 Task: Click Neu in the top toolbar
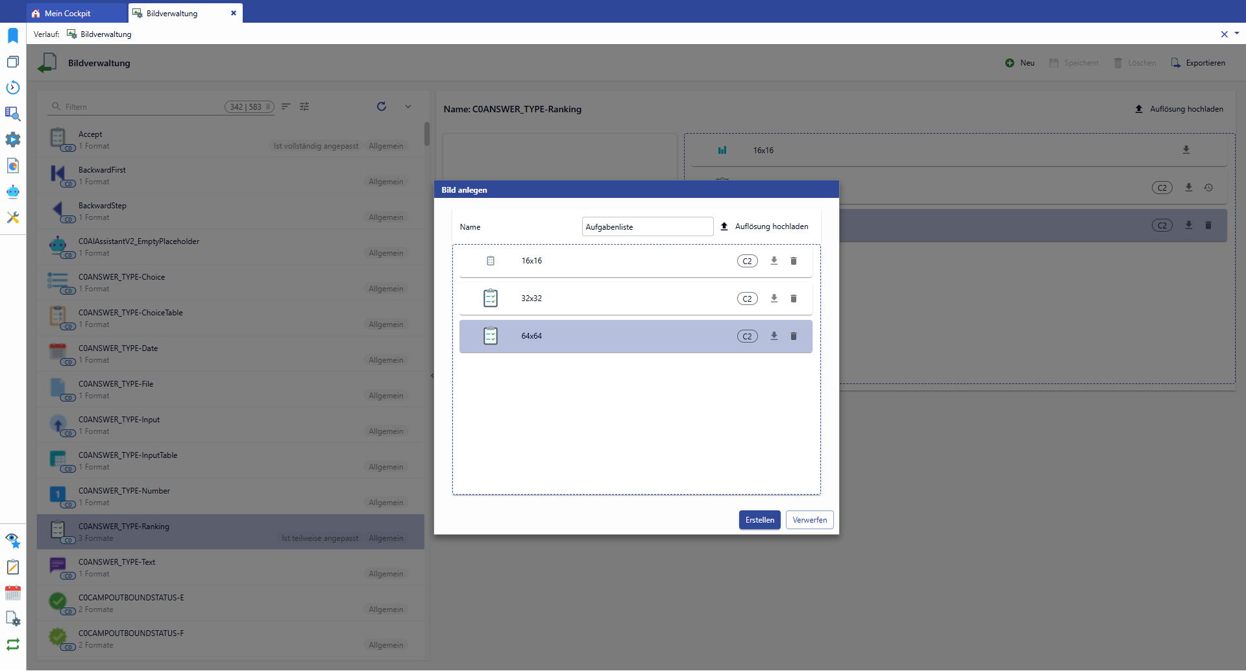pyautogui.click(x=1020, y=63)
